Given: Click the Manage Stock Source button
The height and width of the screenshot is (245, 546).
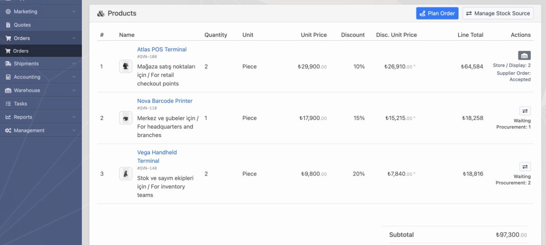Looking at the screenshot, I should pos(498,13).
